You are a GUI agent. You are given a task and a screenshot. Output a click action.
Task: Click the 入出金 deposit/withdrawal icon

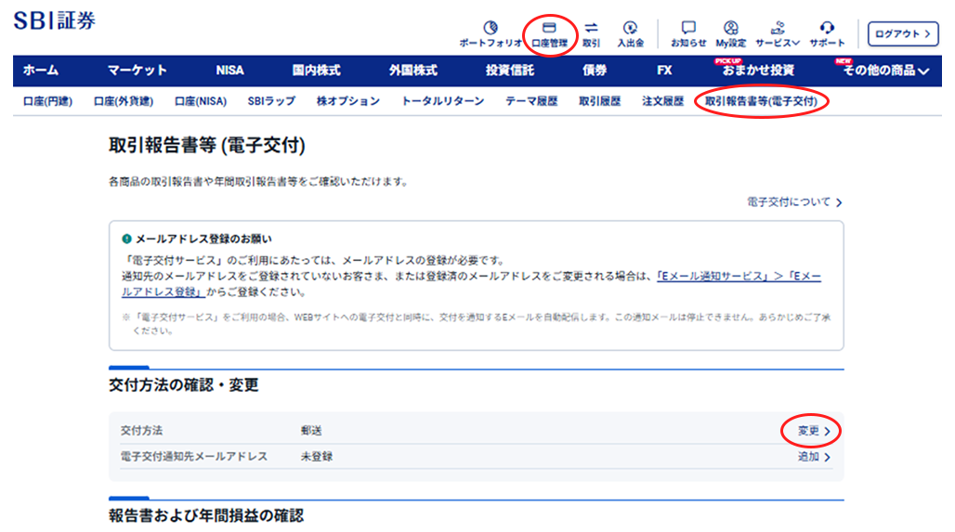[631, 33]
